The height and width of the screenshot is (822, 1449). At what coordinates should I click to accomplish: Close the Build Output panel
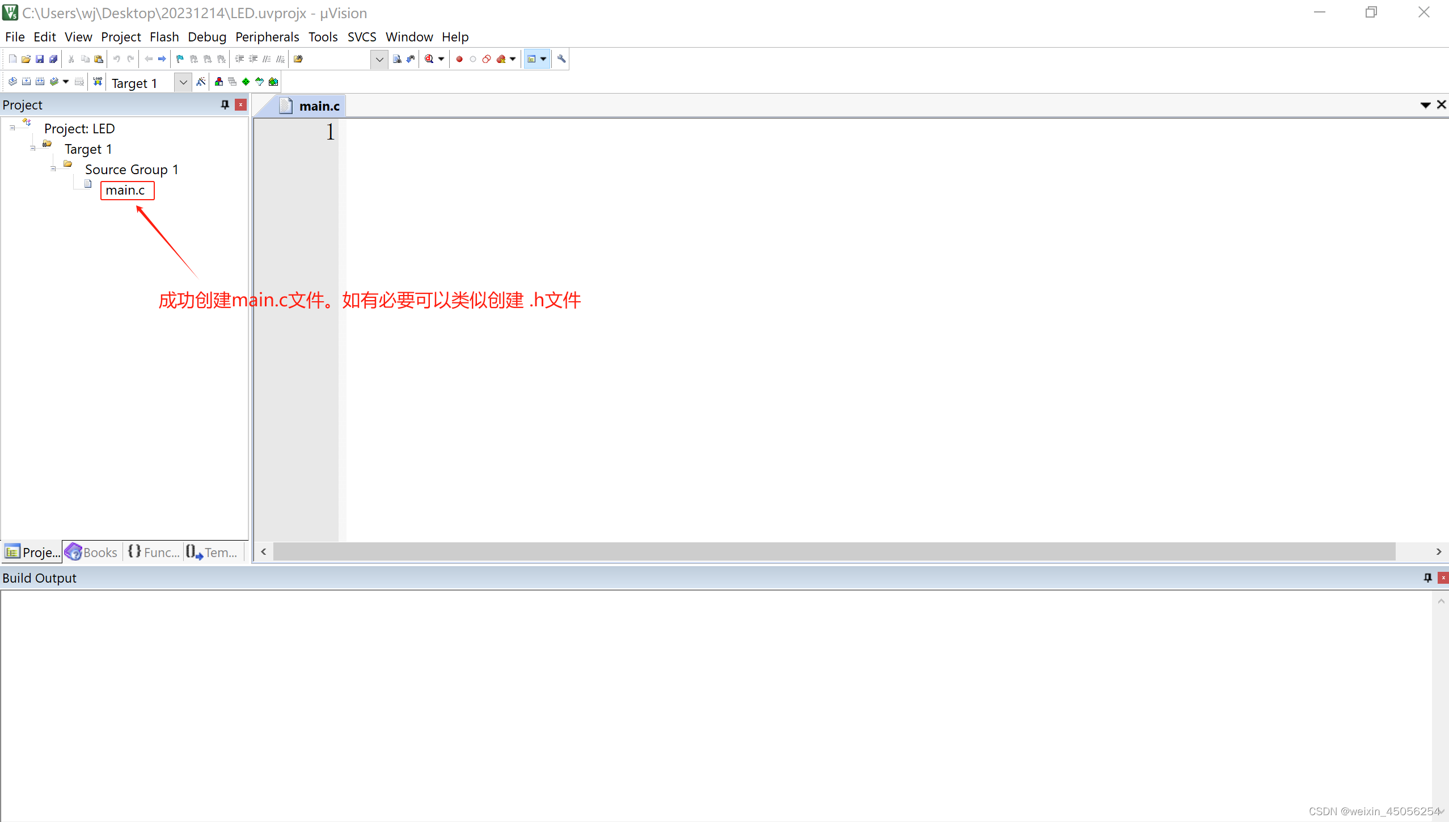[x=1443, y=577]
